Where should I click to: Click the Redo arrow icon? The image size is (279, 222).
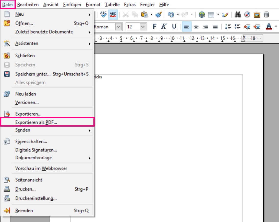185,14
